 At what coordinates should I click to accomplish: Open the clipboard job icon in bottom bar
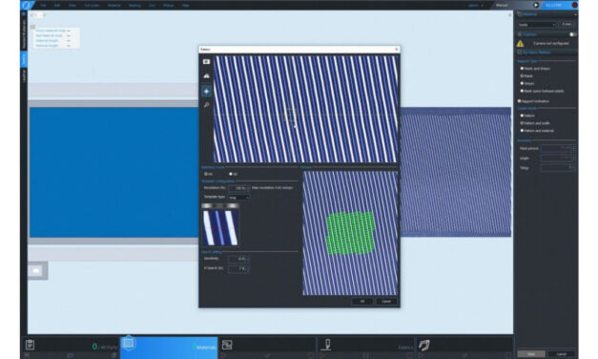coord(30,345)
